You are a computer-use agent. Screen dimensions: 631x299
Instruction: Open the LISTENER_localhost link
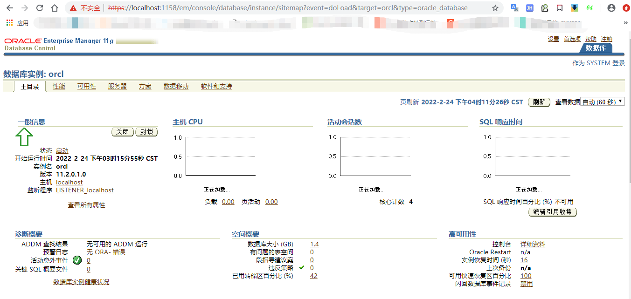[x=85, y=190]
